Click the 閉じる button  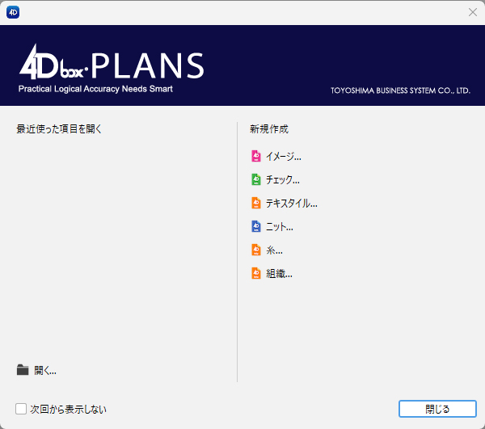point(437,409)
